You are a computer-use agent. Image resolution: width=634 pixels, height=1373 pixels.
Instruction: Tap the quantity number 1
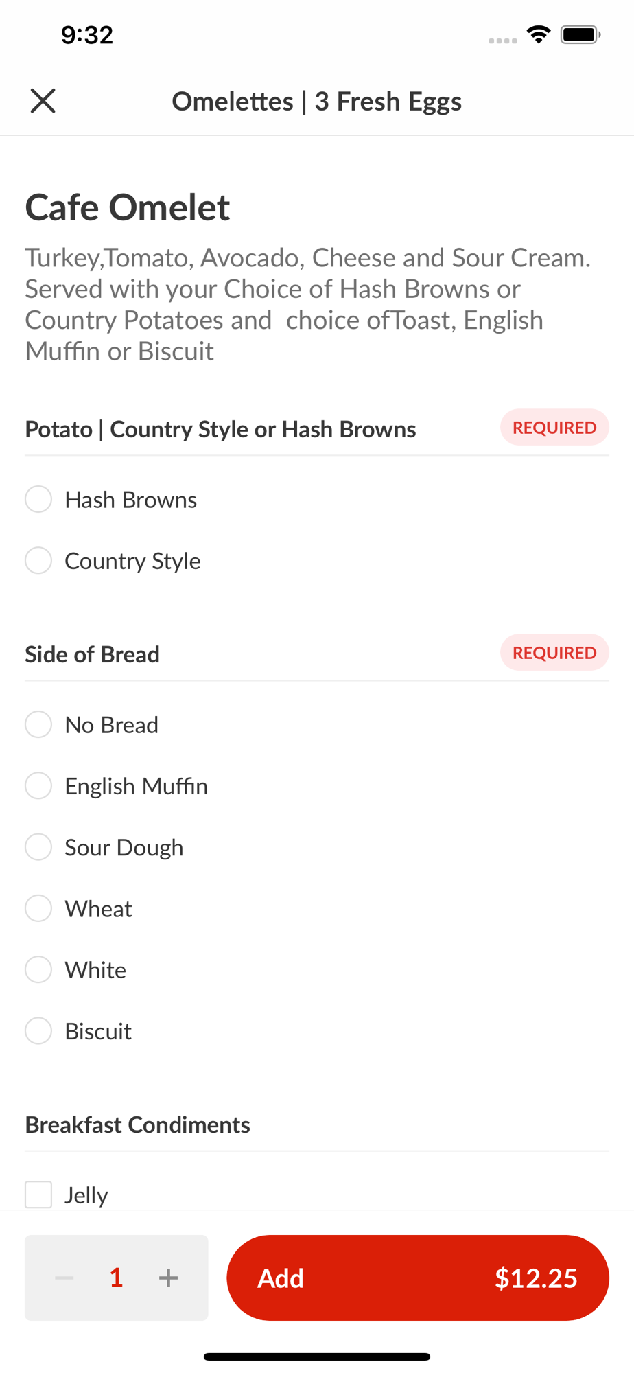click(116, 1278)
